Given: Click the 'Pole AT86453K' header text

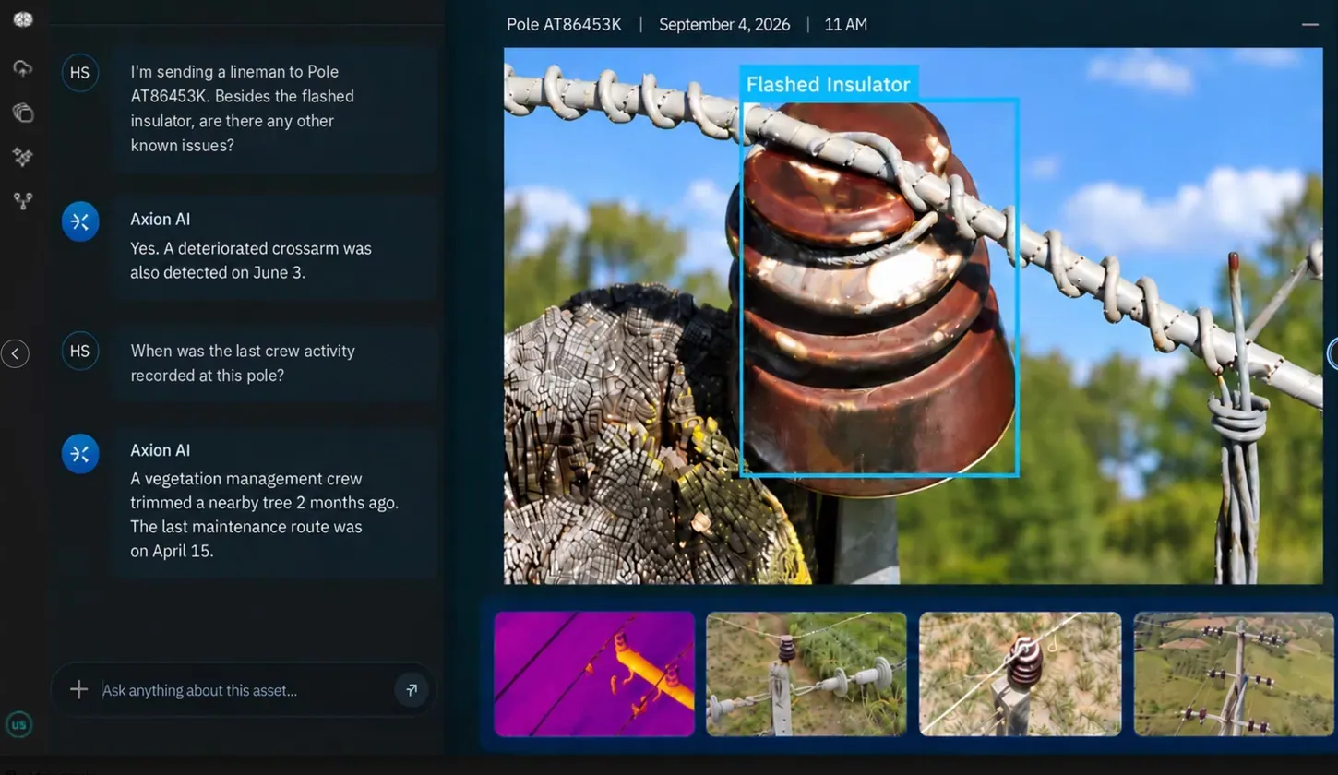Looking at the screenshot, I should [x=564, y=25].
